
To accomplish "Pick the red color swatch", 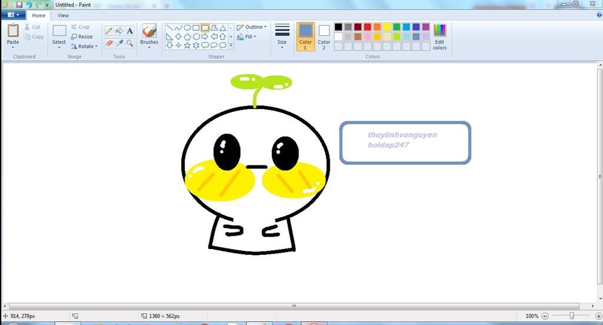I will [367, 26].
